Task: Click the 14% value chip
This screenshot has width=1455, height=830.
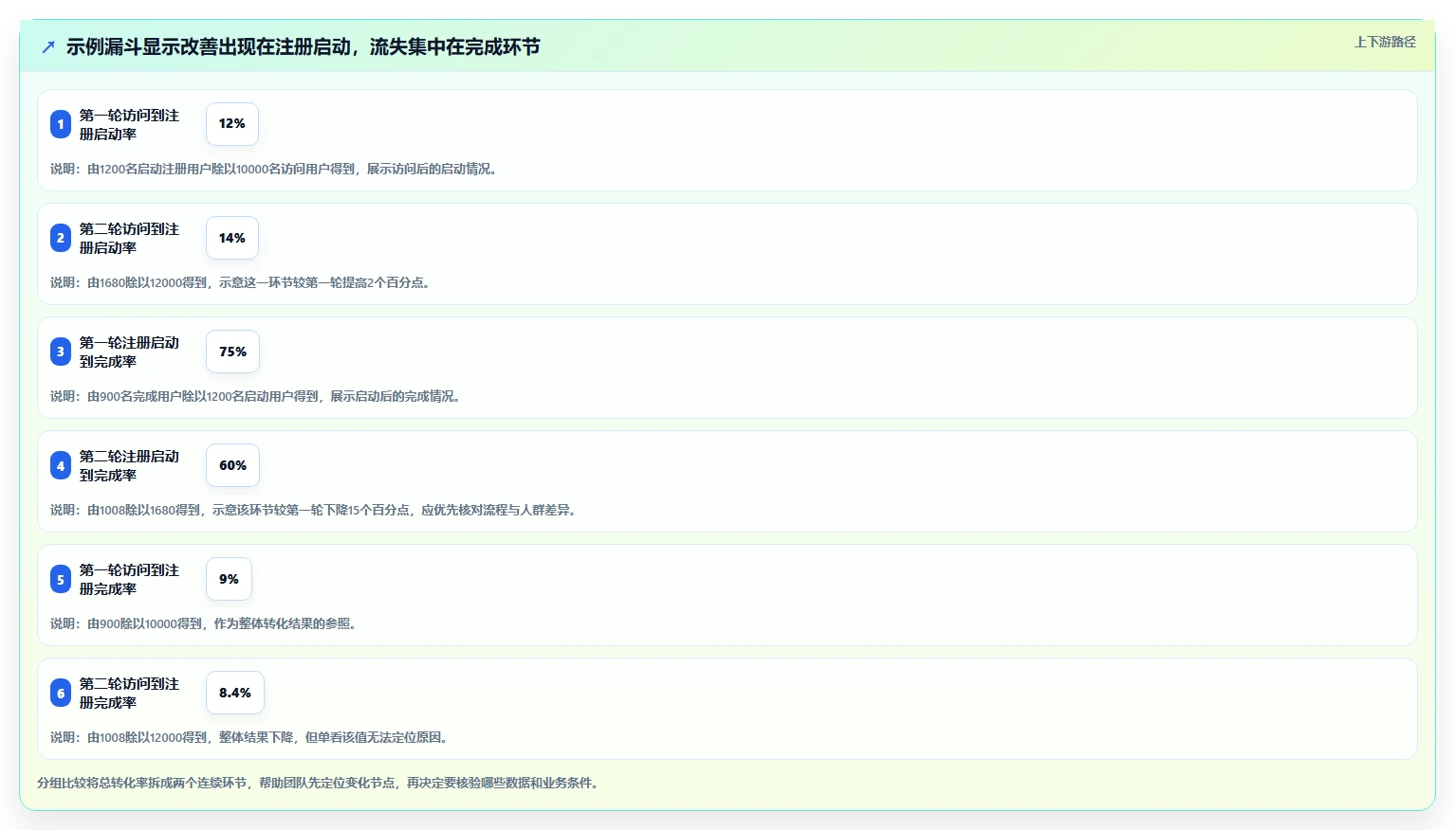Action: click(x=232, y=238)
